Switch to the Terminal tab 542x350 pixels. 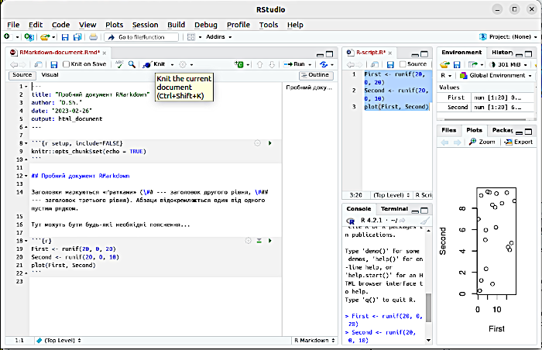(x=394, y=208)
